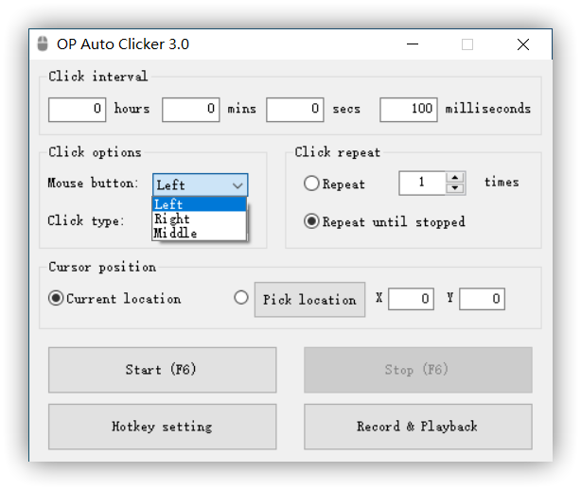Close the OP Auto Clicker window
Image resolution: width=581 pixels, height=490 pixels.
click(523, 44)
